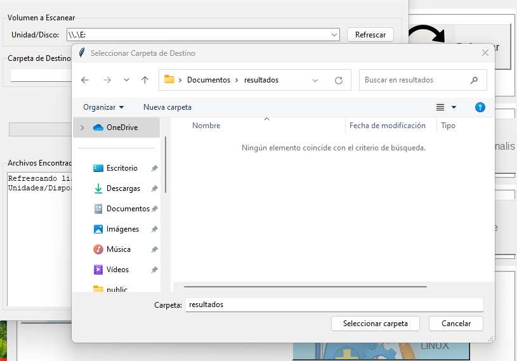
Task: Close the Seleccionar Carpeta de Destino dialog
Action: click(x=485, y=53)
